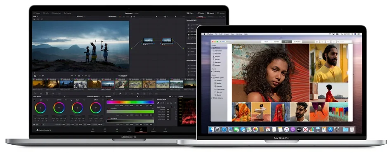Select People in the Photos sidebar
Image resolution: width=392 pixels, height=153 pixels.
click(x=217, y=56)
